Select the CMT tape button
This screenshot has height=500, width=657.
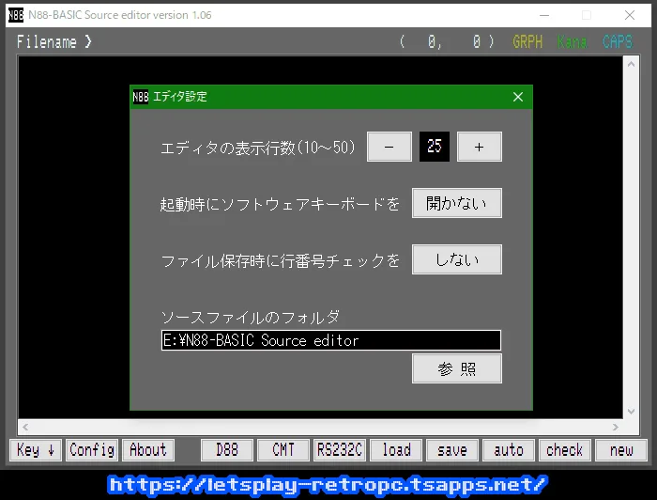283,450
